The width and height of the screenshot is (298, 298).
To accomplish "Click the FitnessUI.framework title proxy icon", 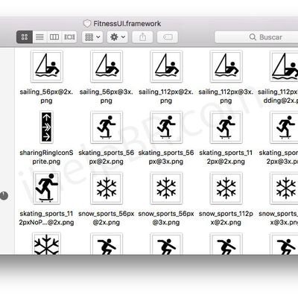I will pos(87,24).
